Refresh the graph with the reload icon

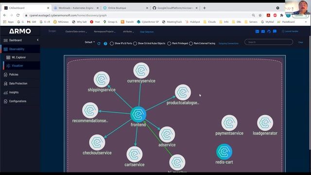tap(99, 43)
